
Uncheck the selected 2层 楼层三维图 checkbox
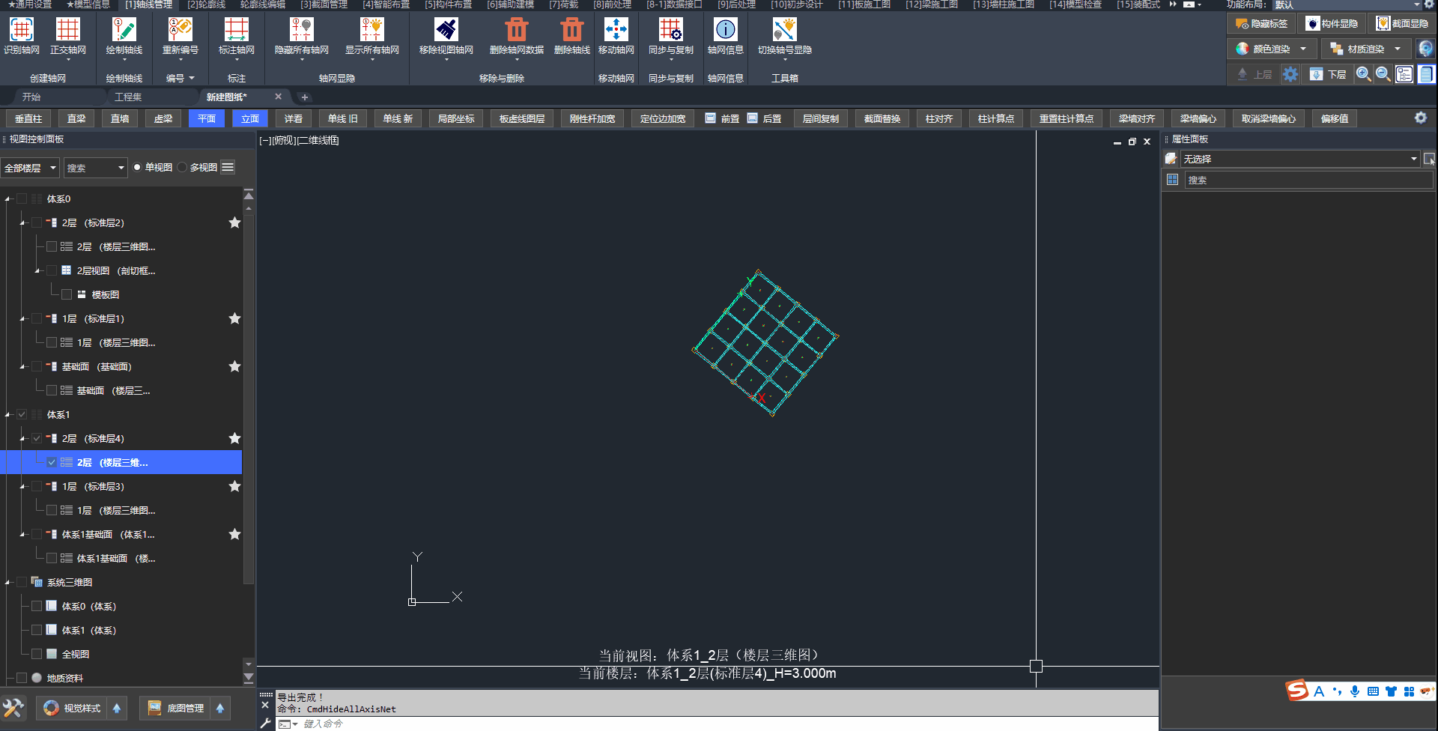click(52, 463)
